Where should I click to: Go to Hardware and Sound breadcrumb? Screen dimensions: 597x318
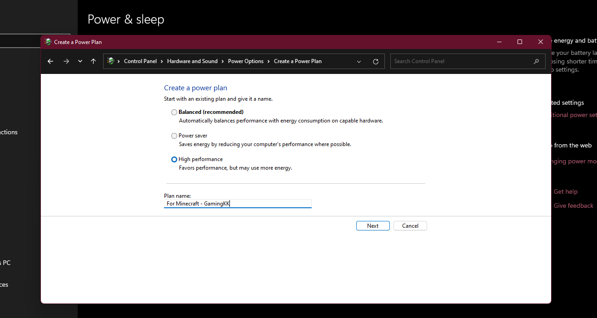click(x=192, y=61)
